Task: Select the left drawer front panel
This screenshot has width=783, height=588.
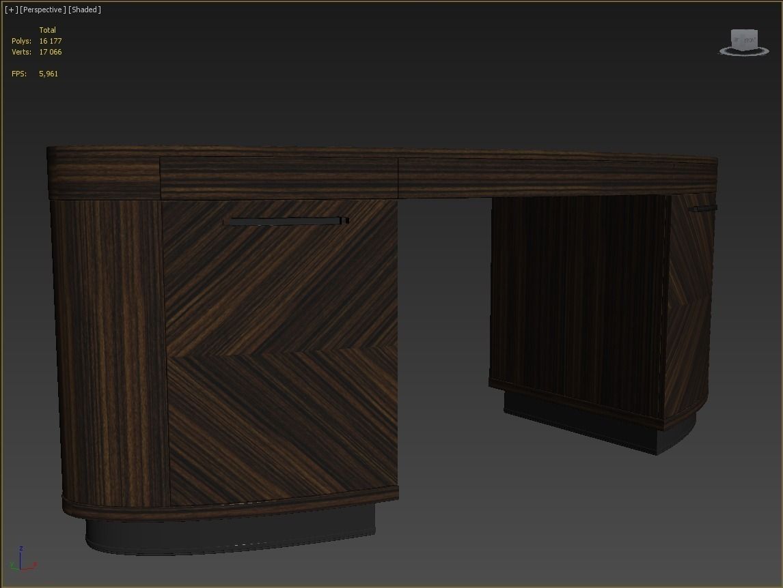Action: pos(279,178)
